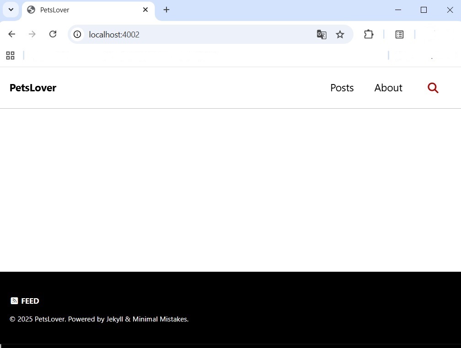Open the site search magnifier icon
This screenshot has width=461, height=348.
pyautogui.click(x=433, y=88)
